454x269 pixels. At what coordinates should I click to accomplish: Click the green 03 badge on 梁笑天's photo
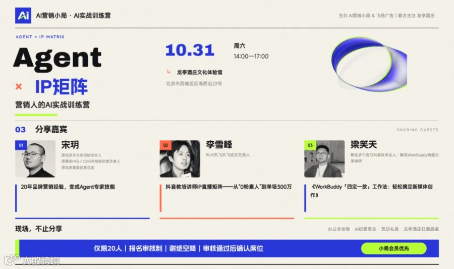310,145
